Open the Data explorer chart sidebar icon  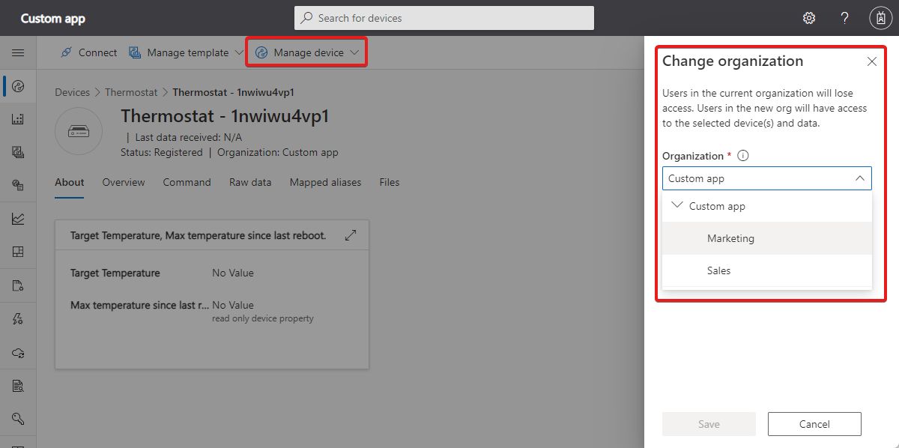pyautogui.click(x=18, y=219)
